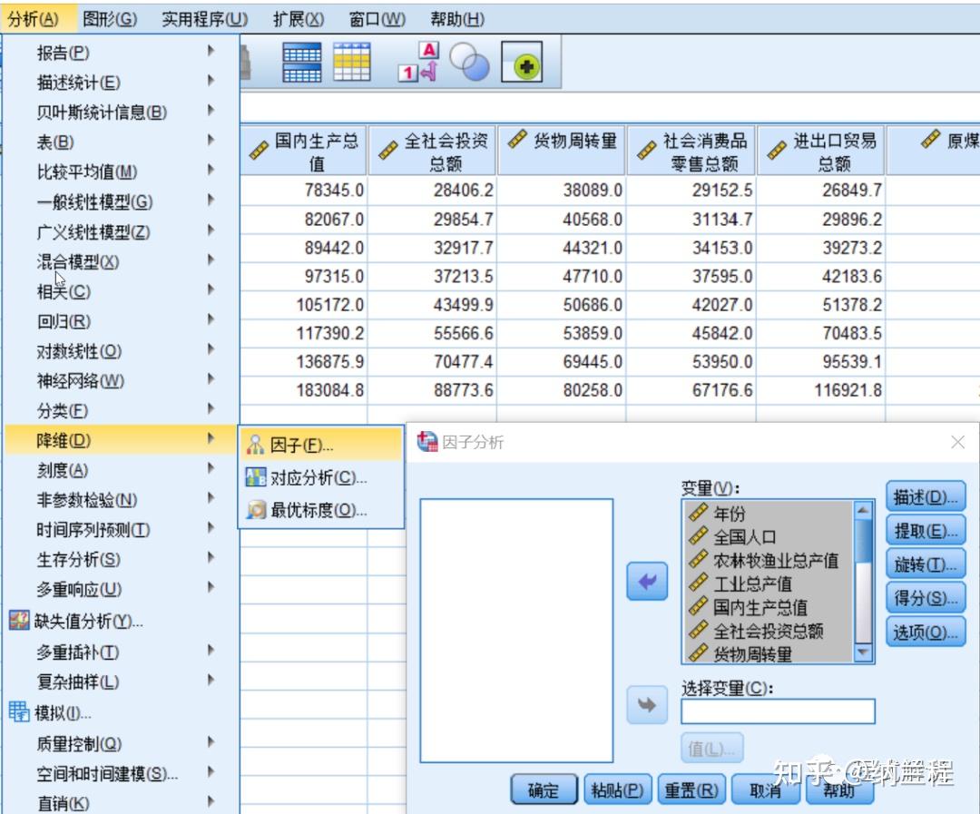Select 全社会投资总额 in the variable list
Screen dimensions: 980x814
tap(769, 631)
